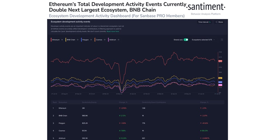Click the 601 contributors value for Arbitrum

tap(143, 138)
